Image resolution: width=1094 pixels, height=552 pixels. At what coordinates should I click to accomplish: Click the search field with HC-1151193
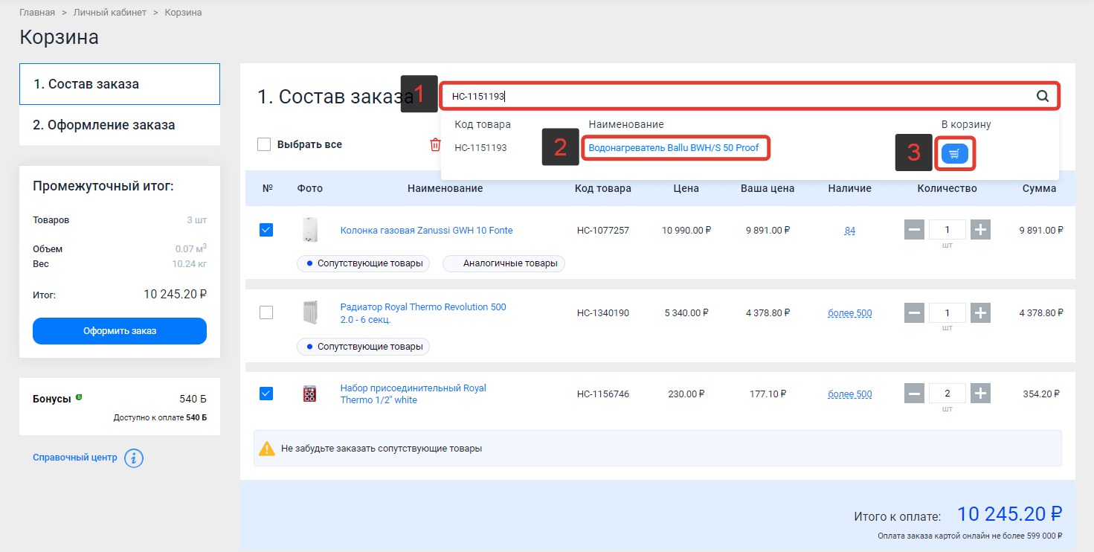coord(750,96)
